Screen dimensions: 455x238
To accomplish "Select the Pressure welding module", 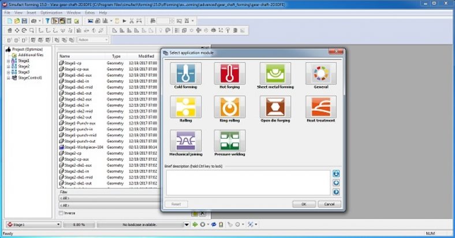I will click(229, 141).
